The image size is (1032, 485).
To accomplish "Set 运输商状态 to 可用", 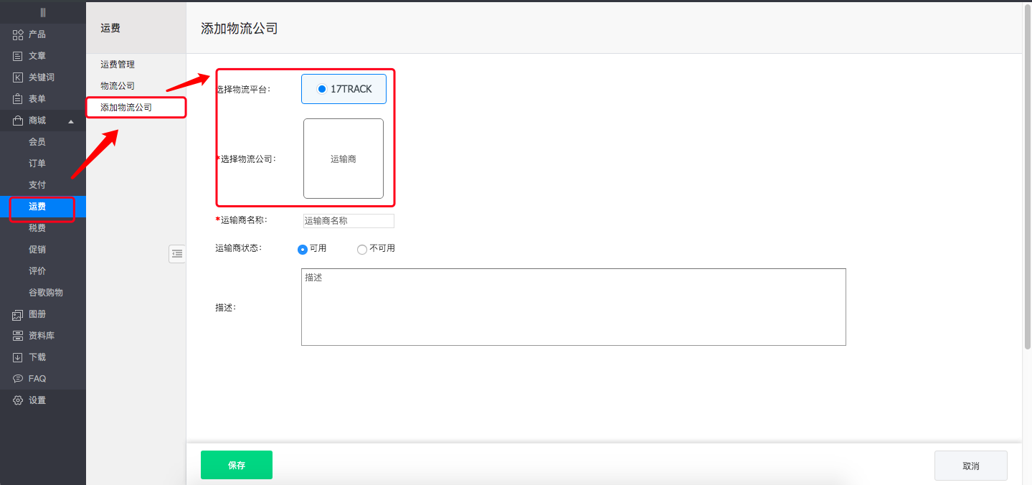I will (302, 249).
